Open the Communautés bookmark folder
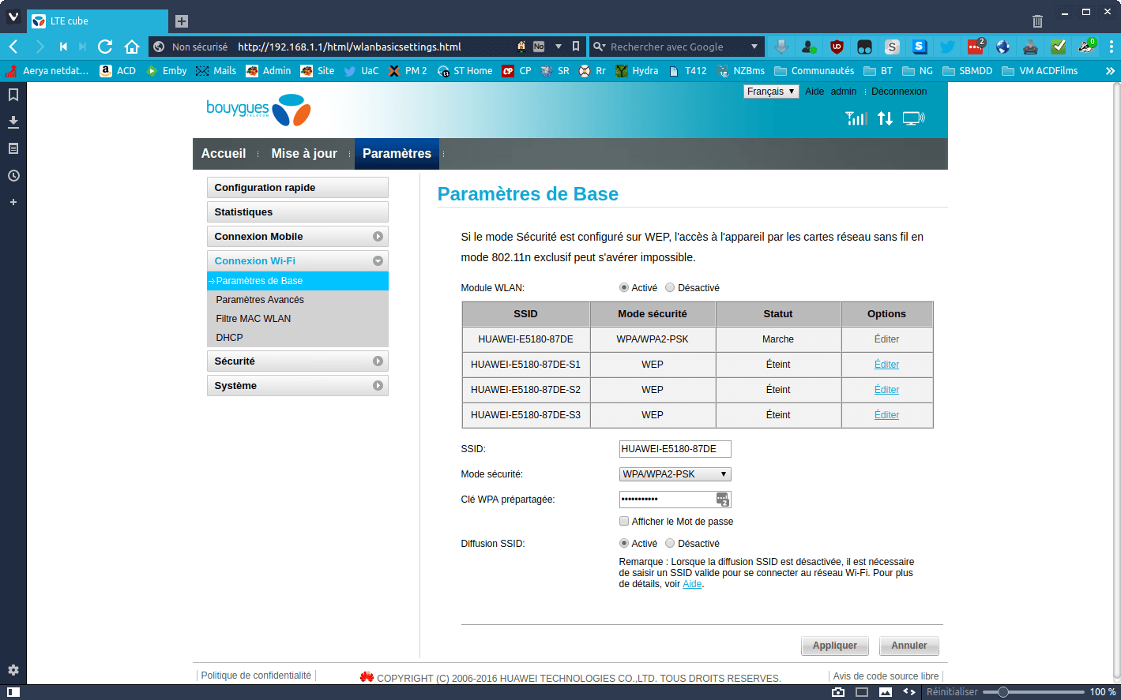Viewport: 1121px width, 700px height. tap(814, 71)
